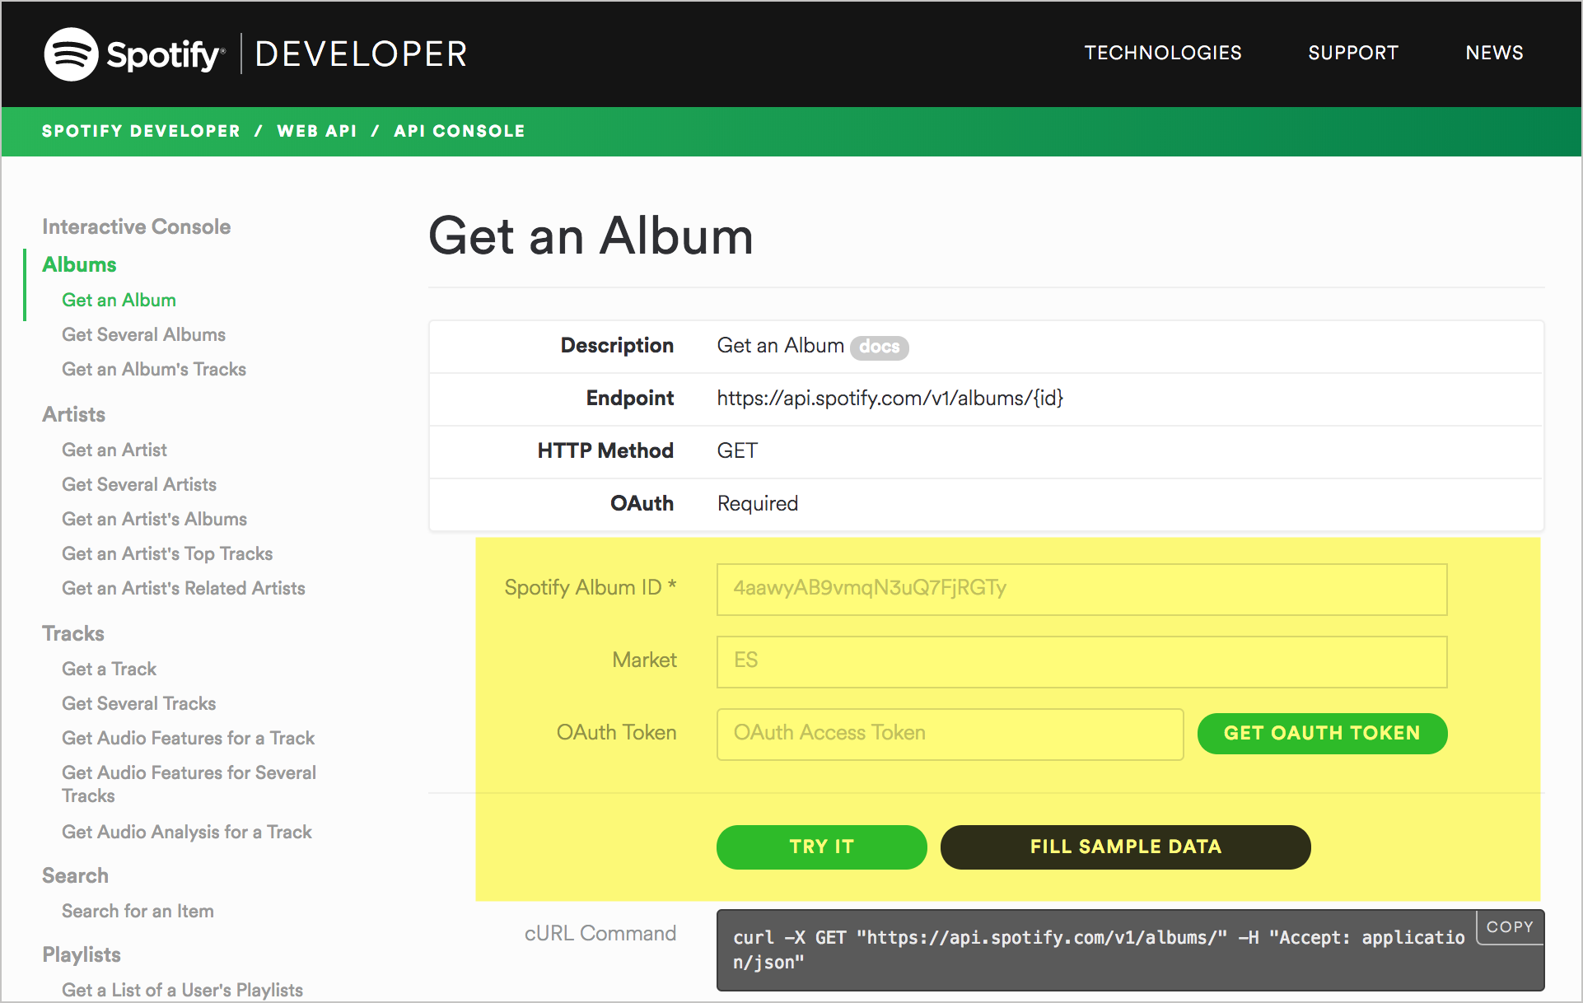The height and width of the screenshot is (1003, 1583).
Task: Click the Market input field
Action: pyautogui.click(x=1081, y=661)
